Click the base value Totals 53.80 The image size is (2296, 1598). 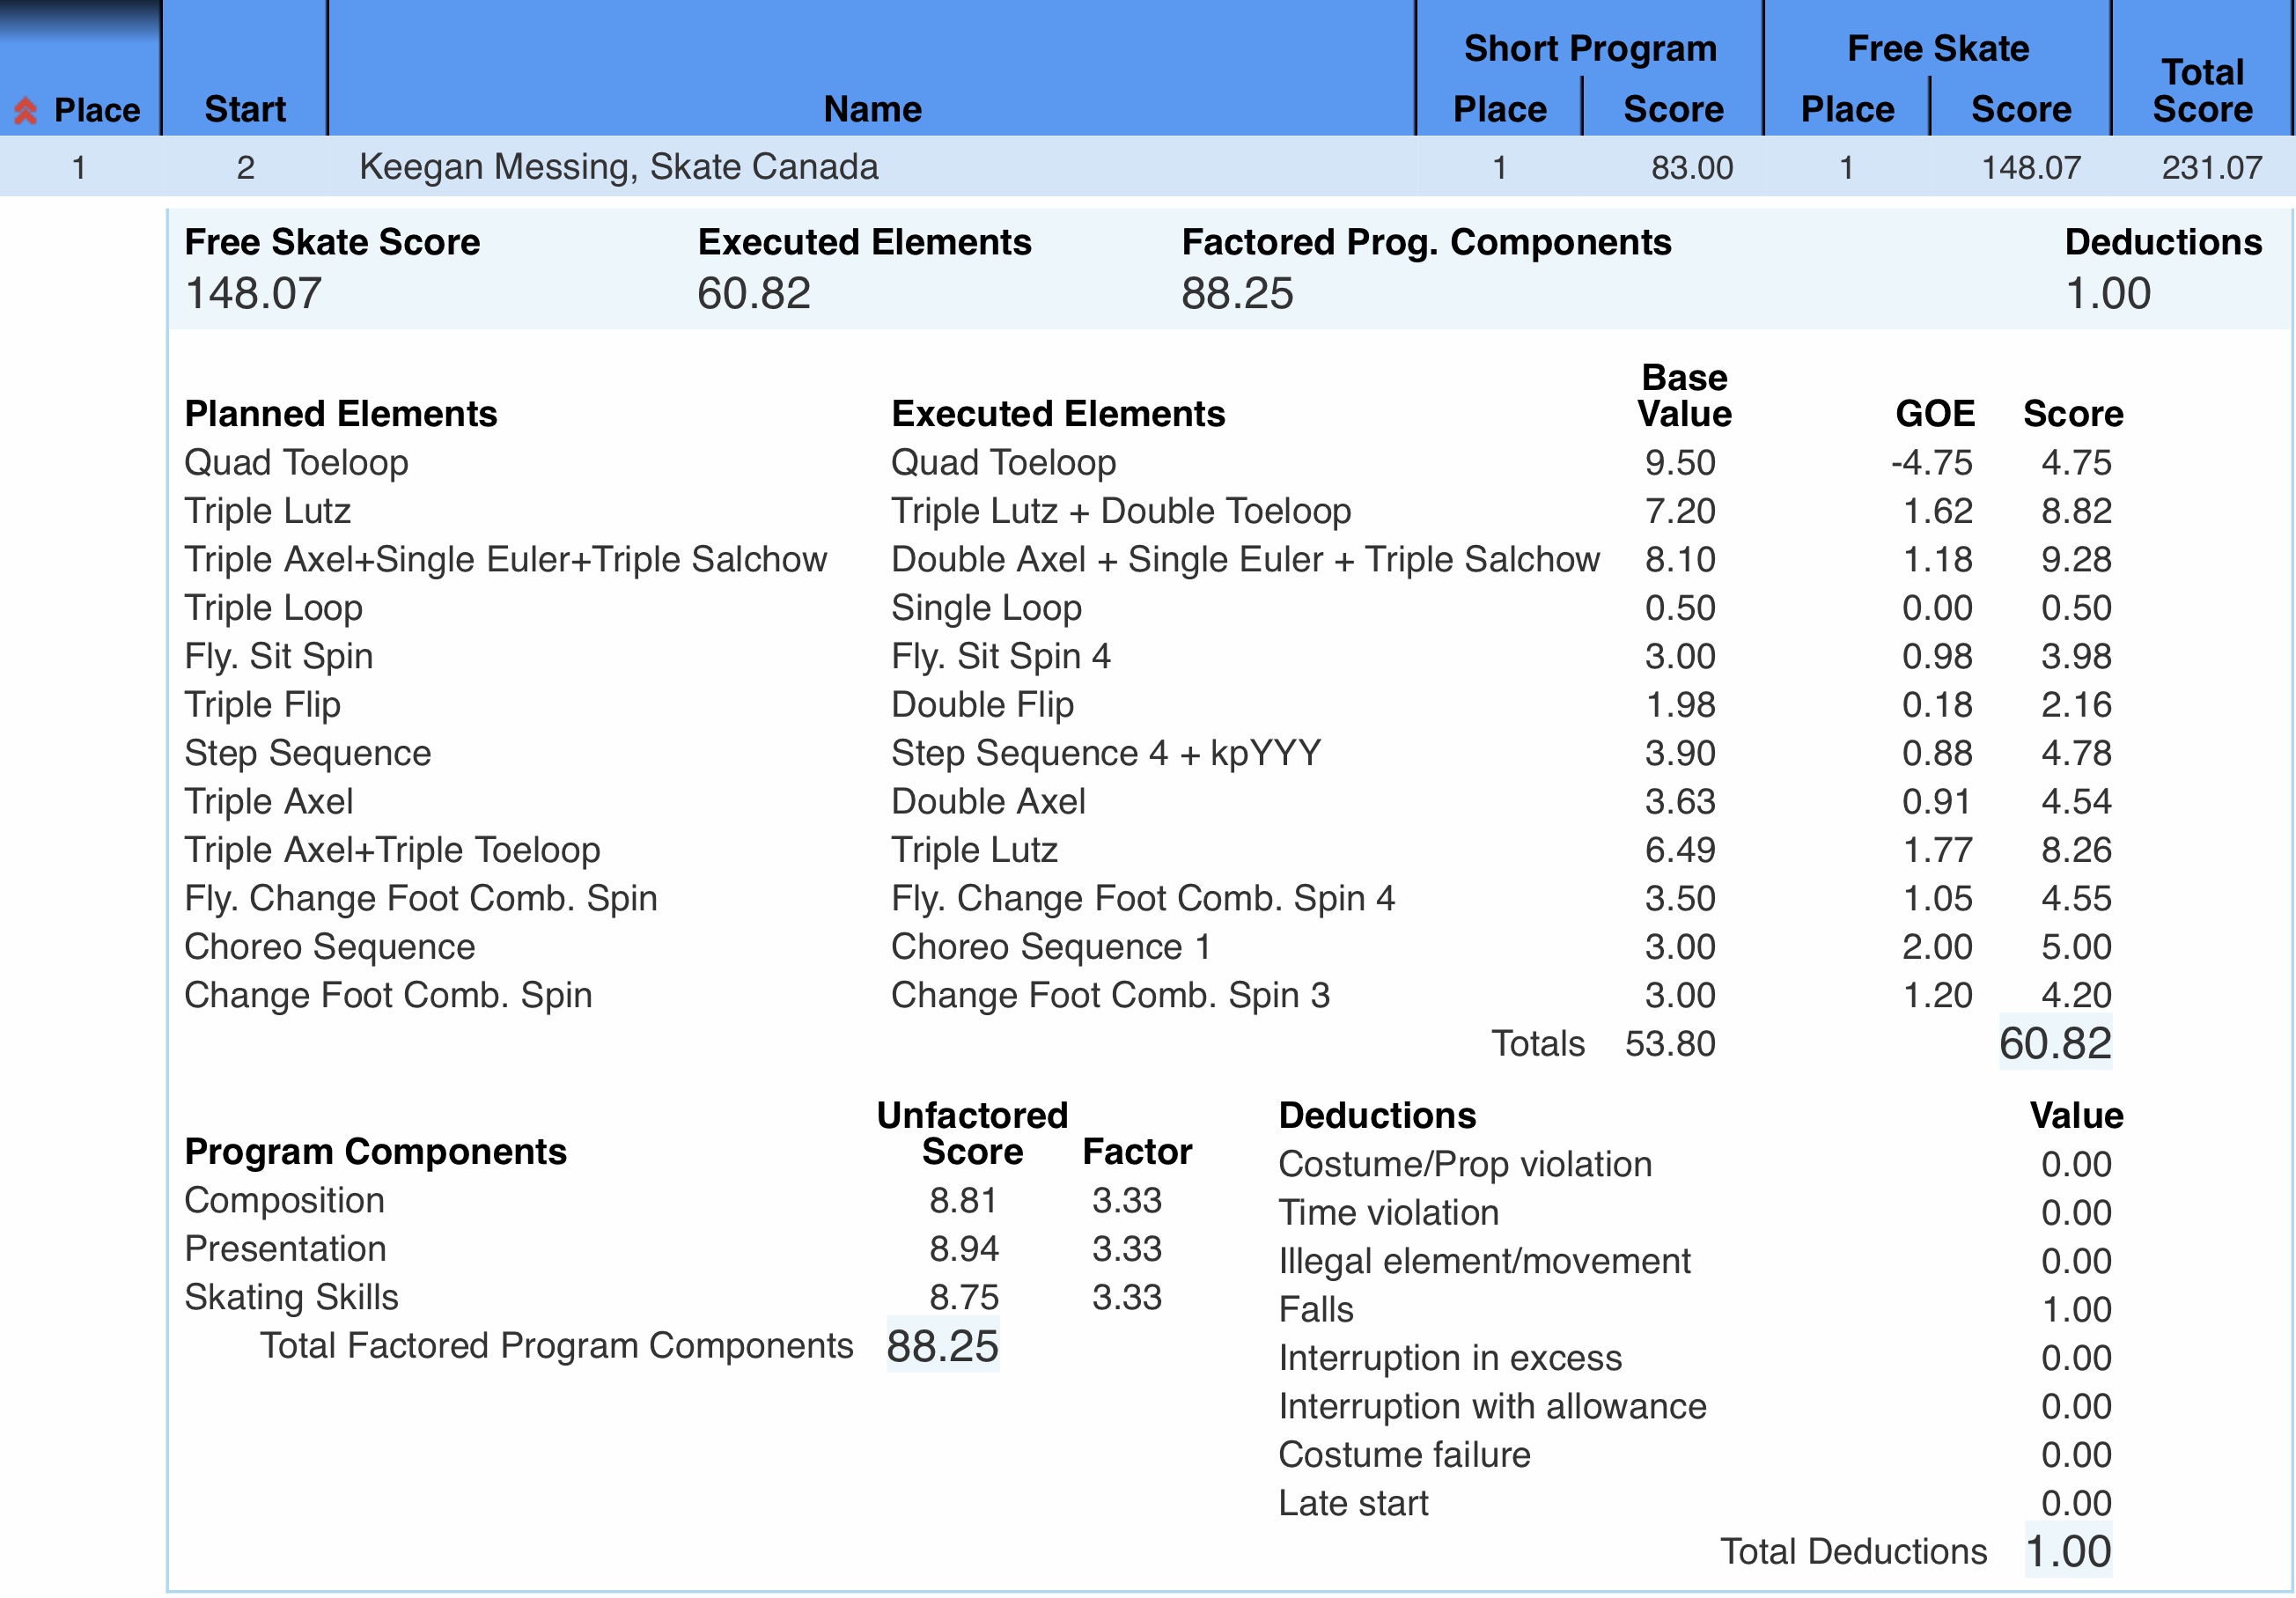1669,1043
